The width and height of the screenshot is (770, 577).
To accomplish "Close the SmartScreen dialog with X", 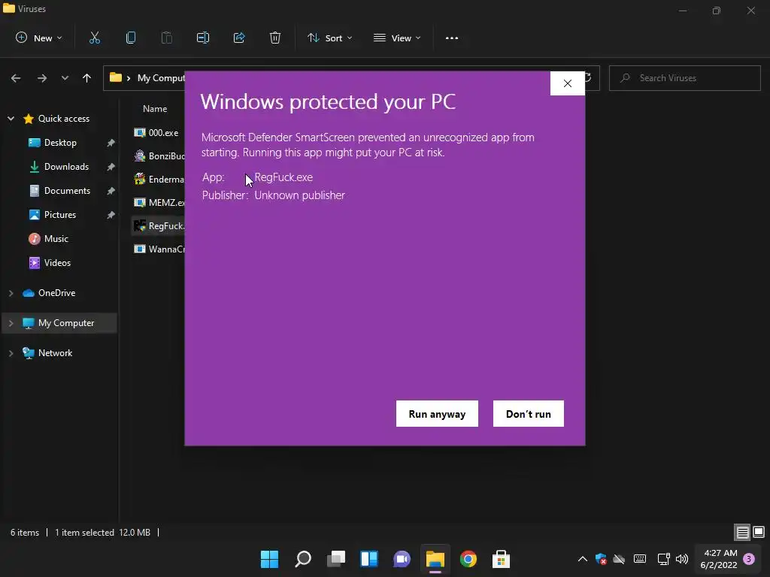I will 568,83.
